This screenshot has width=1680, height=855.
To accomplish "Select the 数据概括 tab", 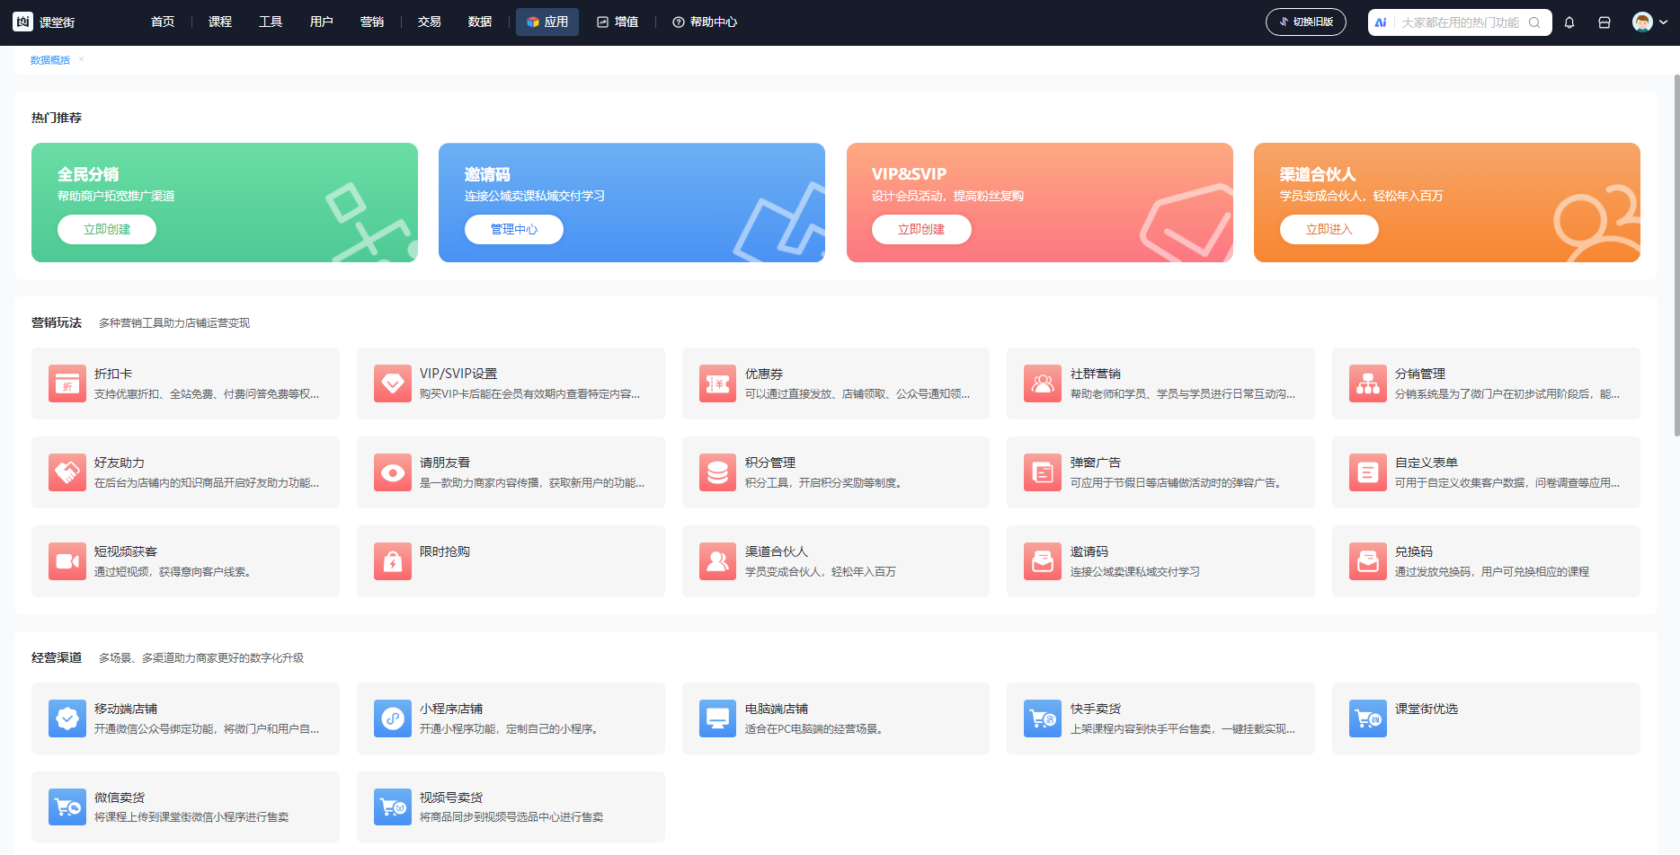I will tap(49, 60).
